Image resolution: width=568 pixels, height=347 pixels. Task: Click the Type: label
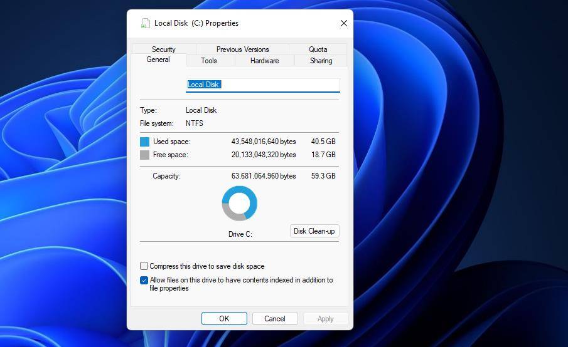click(x=149, y=110)
